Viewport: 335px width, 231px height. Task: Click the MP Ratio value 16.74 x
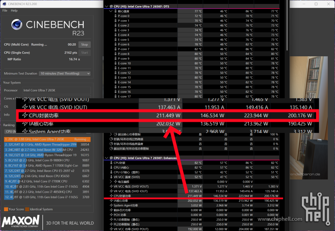(75, 59)
